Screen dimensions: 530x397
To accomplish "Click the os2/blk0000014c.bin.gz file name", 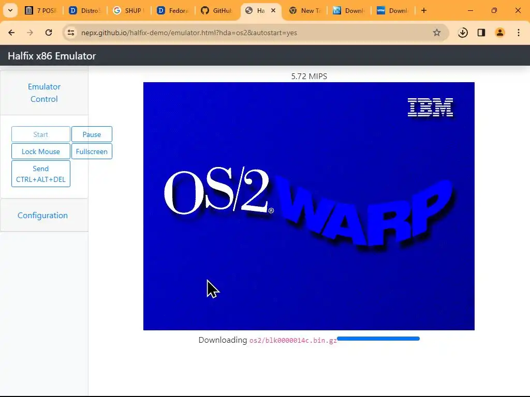I will (293, 340).
